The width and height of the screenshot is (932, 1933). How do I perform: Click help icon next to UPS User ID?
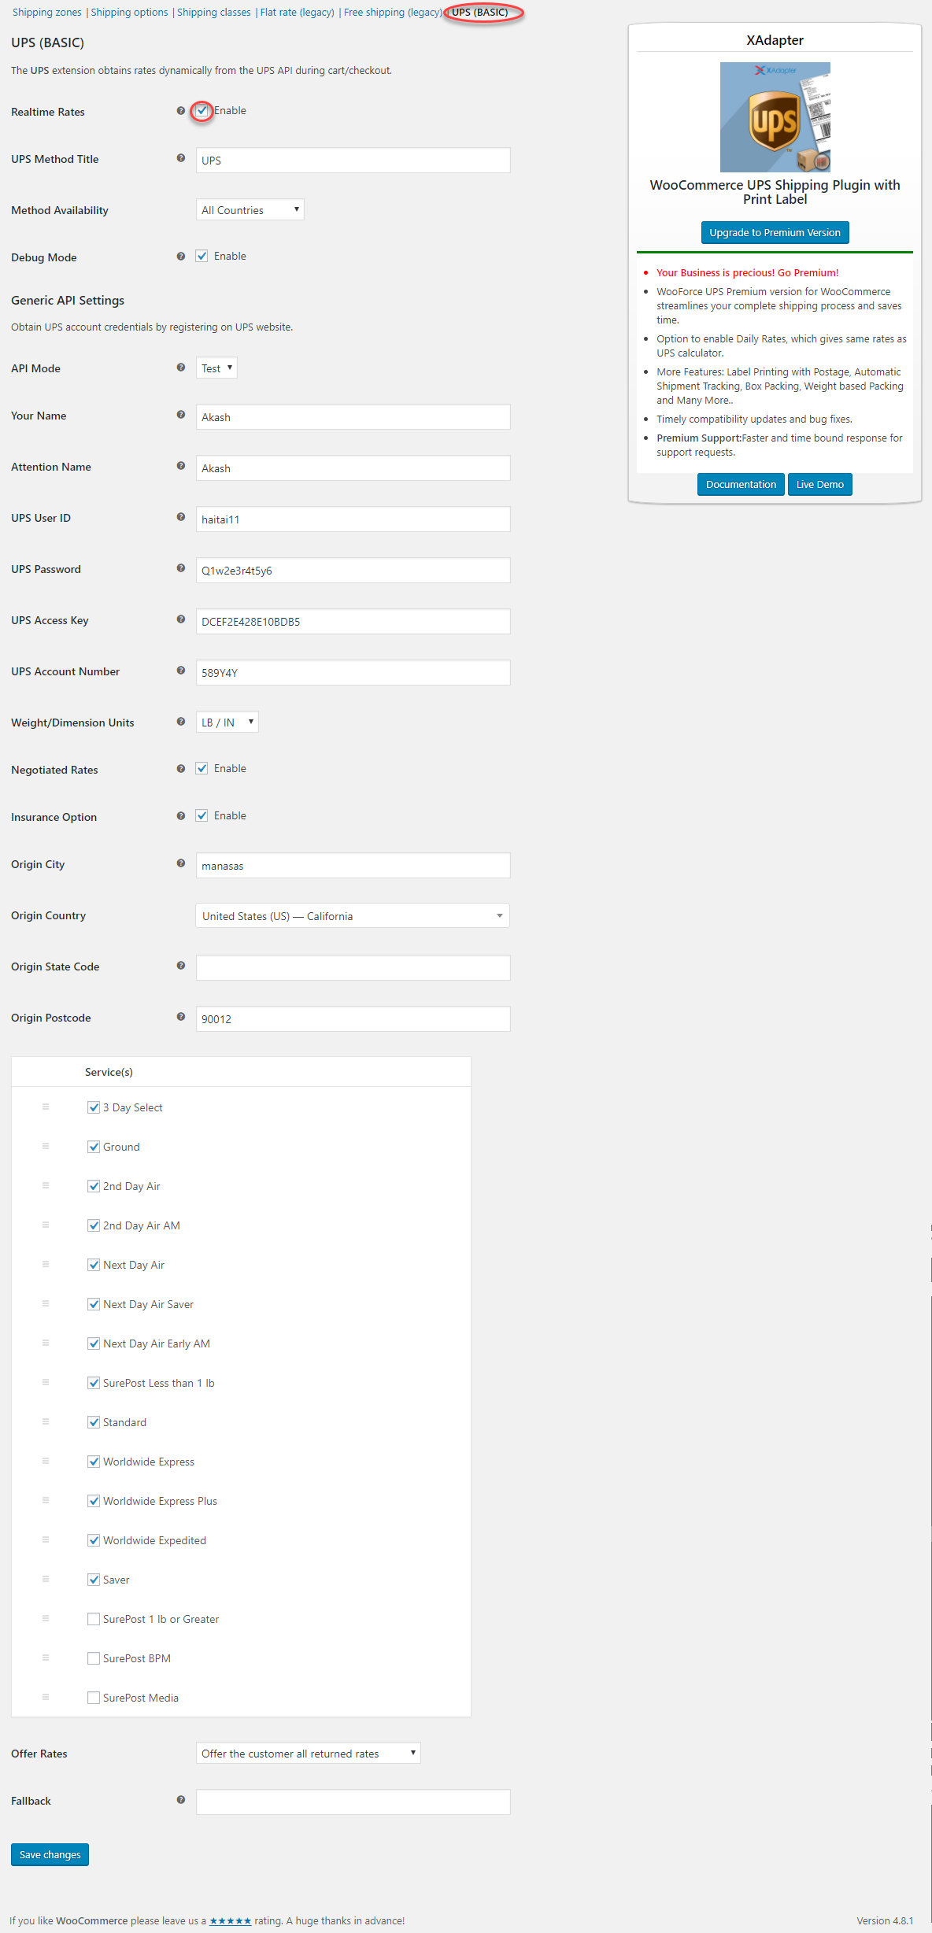click(181, 517)
